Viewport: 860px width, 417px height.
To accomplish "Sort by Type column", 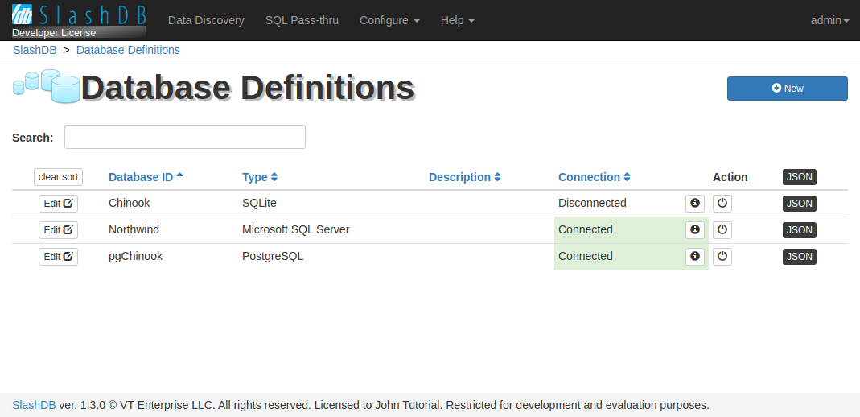I will click(x=260, y=177).
